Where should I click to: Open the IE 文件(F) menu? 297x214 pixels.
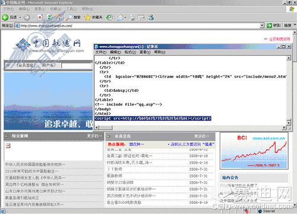pyautogui.click(x=8, y=9)
